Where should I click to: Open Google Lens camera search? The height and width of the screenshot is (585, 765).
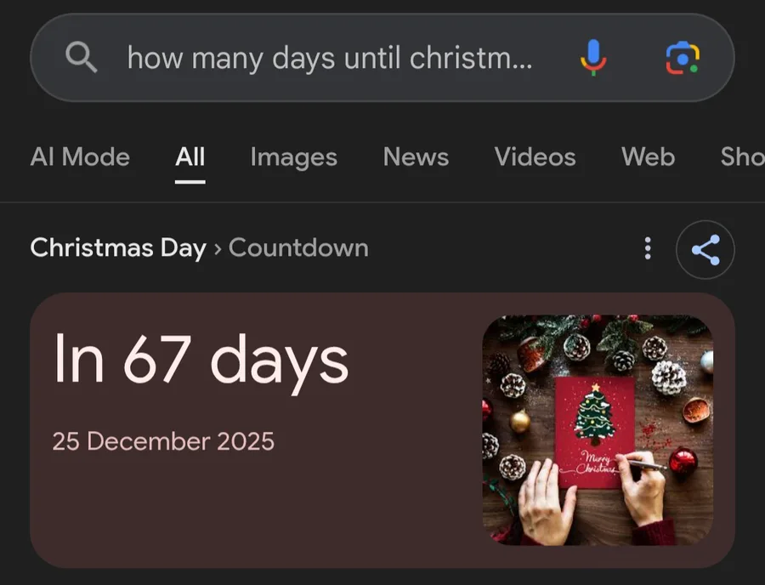tap(682, 58)
